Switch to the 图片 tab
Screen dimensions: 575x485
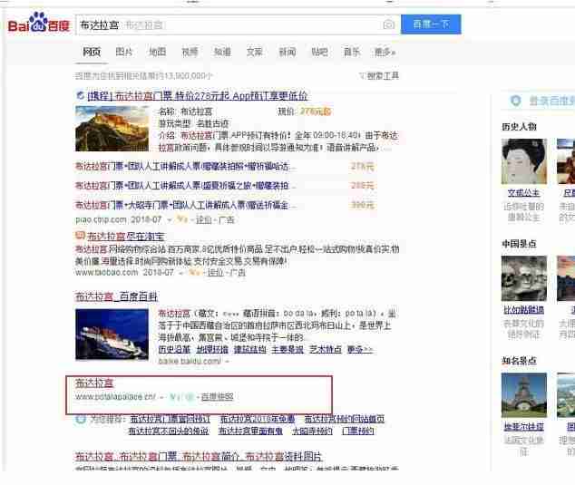tap(124, 52)
